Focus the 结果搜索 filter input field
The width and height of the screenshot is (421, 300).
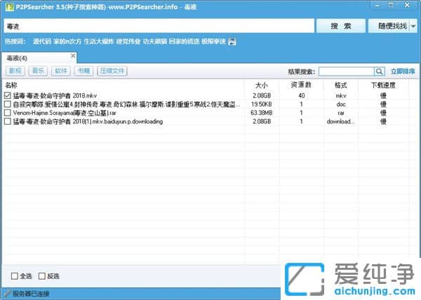coord(347,71)
